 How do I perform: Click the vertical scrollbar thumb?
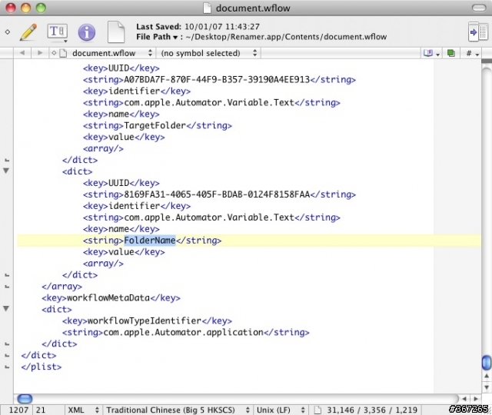tap(487, 363)
